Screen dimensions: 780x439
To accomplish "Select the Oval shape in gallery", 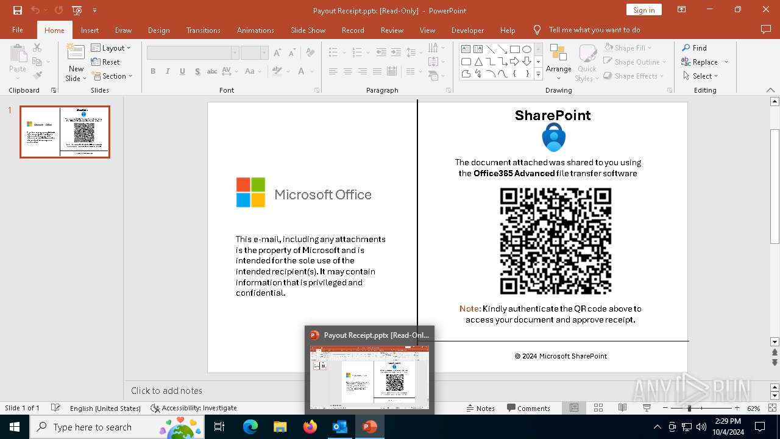I will [526, 49].
